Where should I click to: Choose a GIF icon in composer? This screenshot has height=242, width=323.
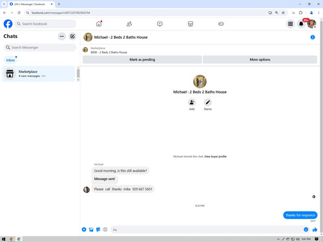(x=105, y=230)
